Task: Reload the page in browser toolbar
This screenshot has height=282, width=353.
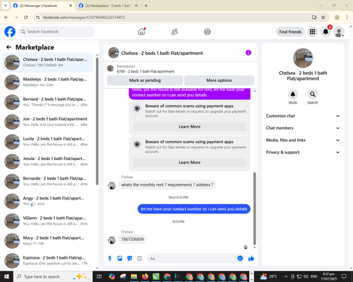Action: [26, 18]
